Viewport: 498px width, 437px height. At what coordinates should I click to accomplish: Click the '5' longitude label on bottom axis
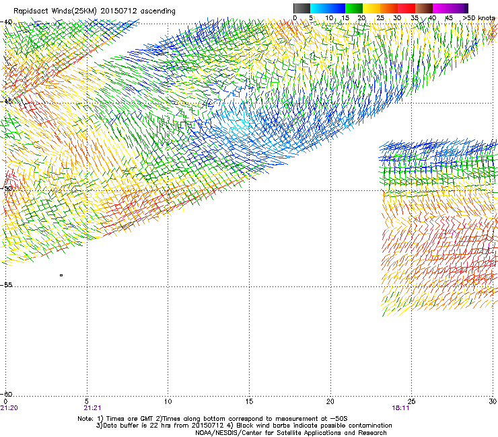[x=87, y=401]
